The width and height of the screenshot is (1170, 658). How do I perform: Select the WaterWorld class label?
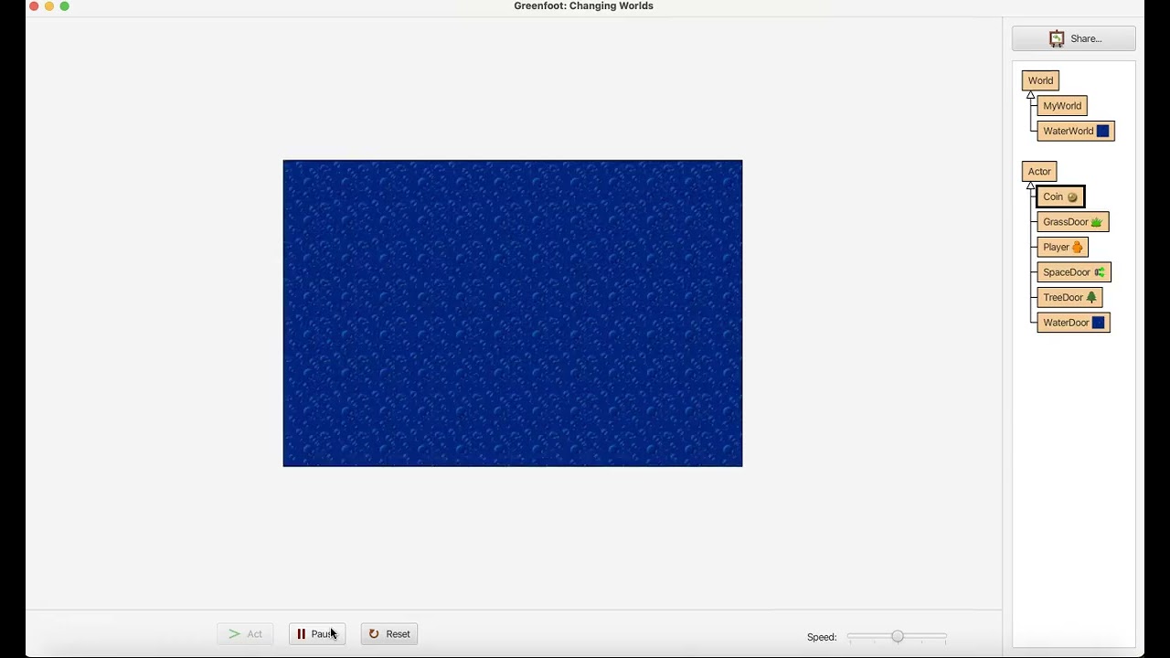coord(1068,131)
